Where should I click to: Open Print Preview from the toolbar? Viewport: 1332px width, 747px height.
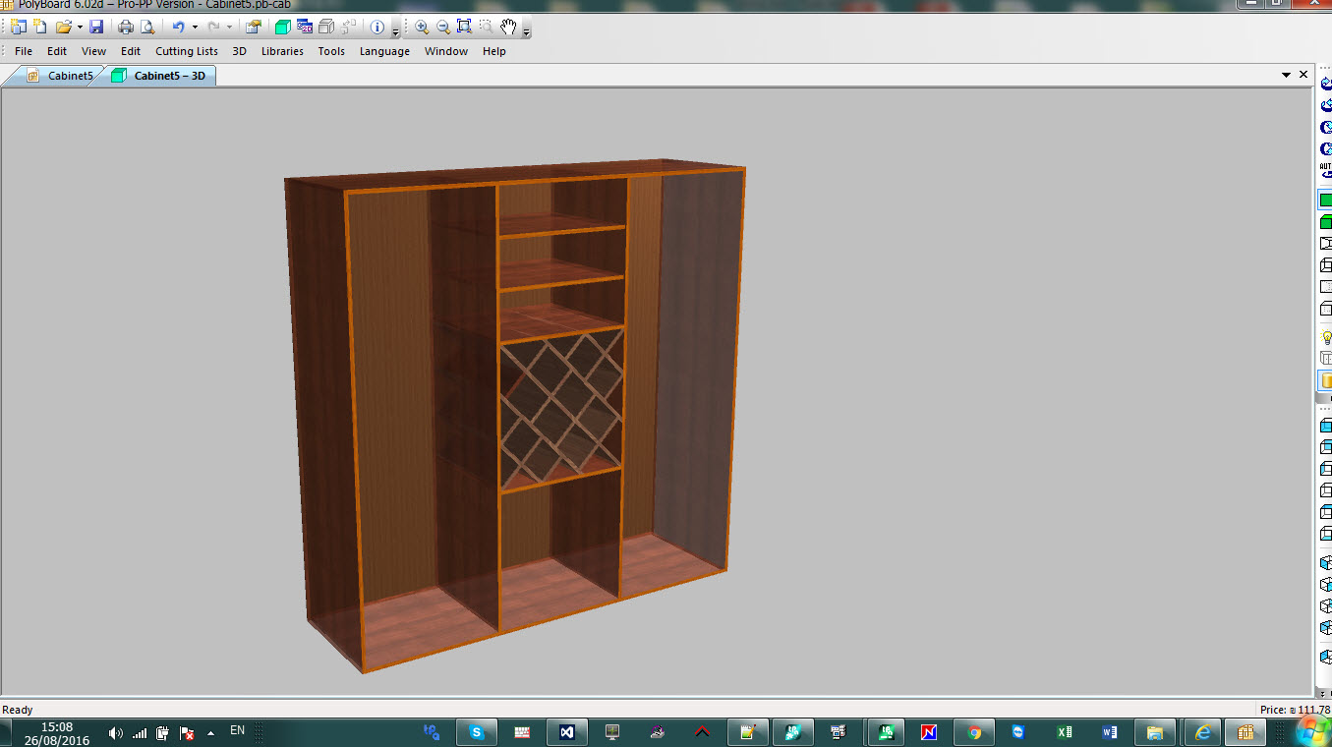click(146, 27)
